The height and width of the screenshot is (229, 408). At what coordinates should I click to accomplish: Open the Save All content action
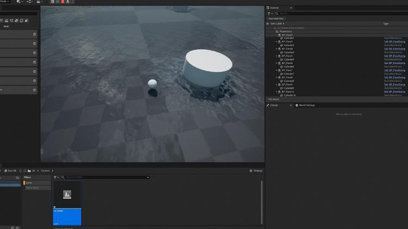pos(10,171)
